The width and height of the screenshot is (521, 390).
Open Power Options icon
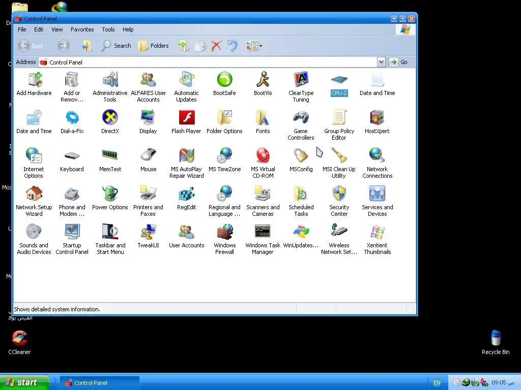click(110, 199)
